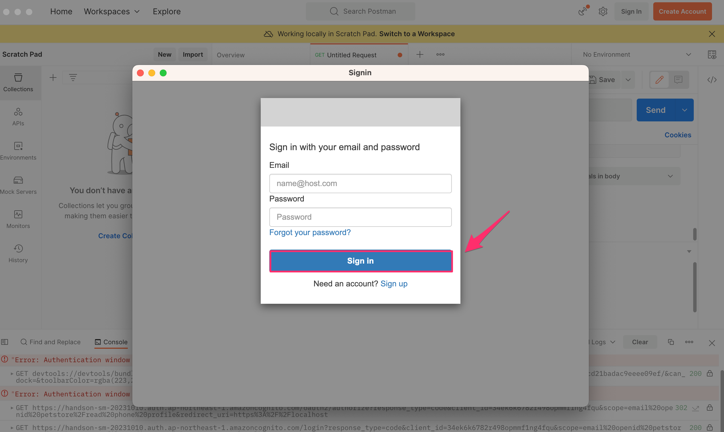Select the pencil edit mode icon
The image size is (724, 432).
point(660,80)
